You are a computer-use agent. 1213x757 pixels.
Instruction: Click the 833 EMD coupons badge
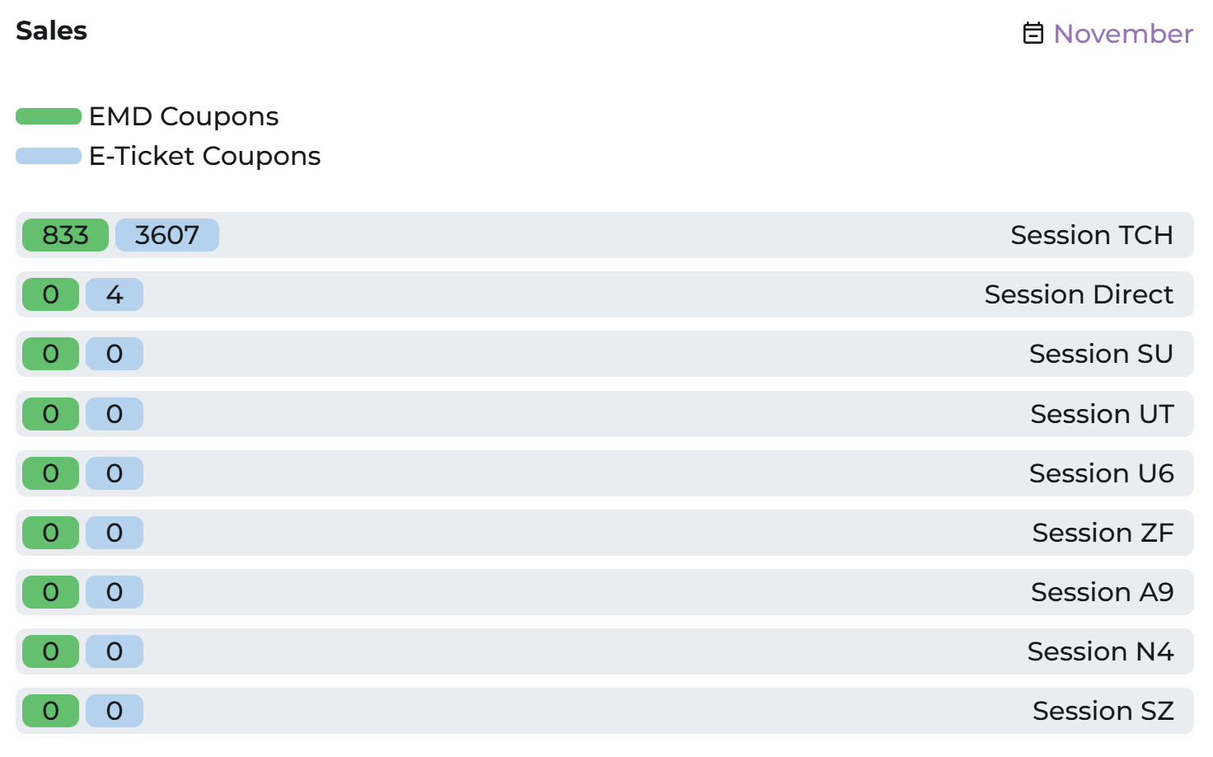click(65, 235)
